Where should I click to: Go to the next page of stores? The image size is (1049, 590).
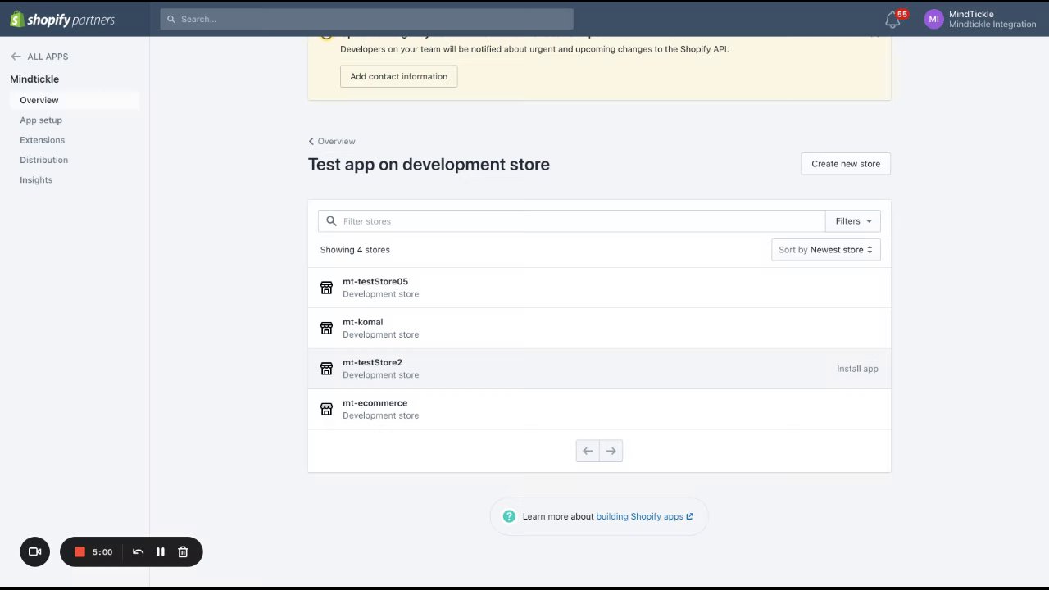[611, 451]
